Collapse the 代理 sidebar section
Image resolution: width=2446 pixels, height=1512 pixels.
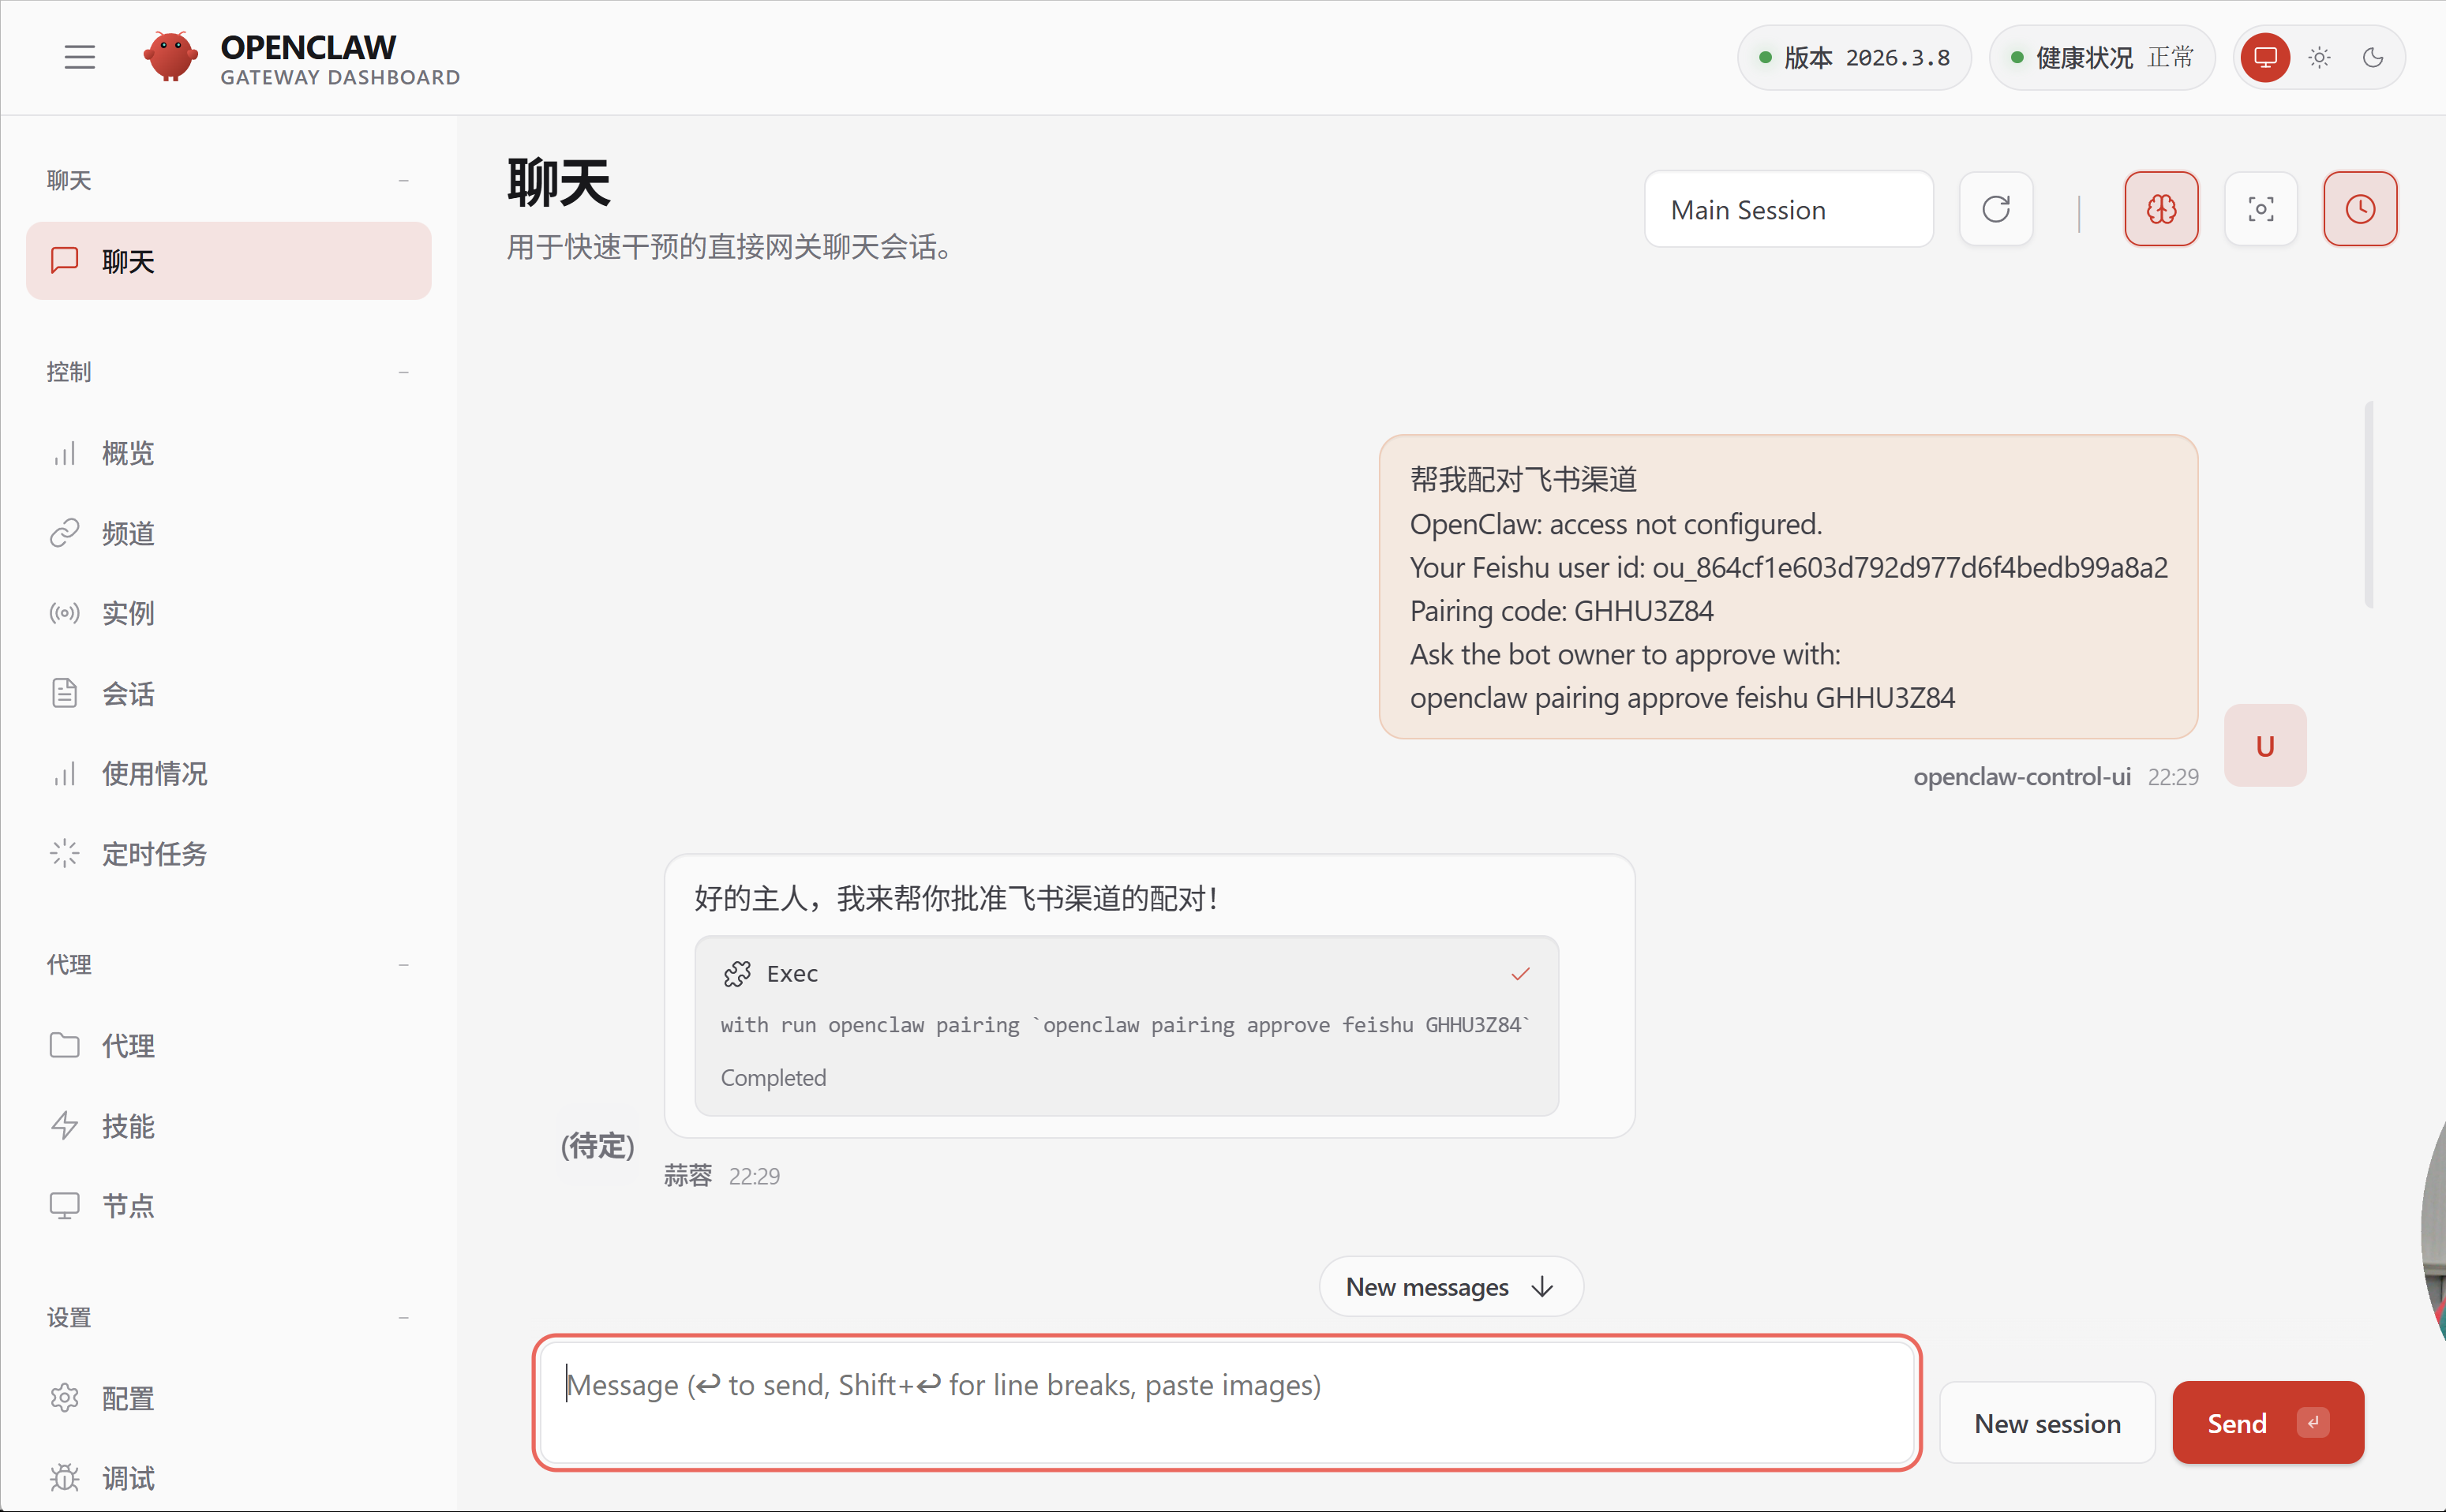click(403, 965)
